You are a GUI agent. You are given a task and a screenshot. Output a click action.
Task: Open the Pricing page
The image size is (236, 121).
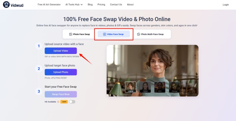(x=101, y=4)
